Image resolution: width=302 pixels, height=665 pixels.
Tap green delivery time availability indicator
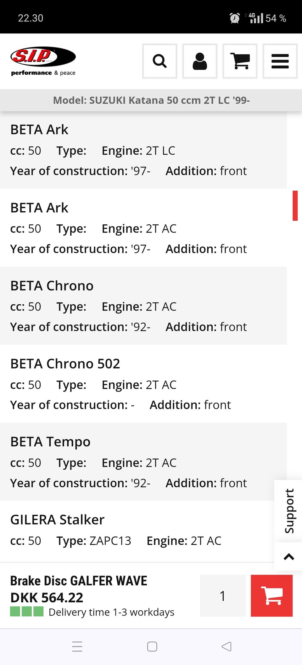click(27, 611)
